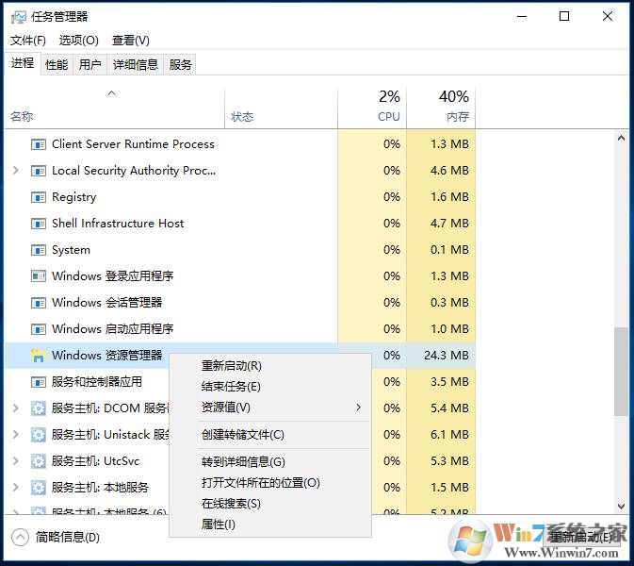This screenshot has width=634, height=566.
Task: Select the Shell Infrastructure Host name
Action: (x=118, y=223)
